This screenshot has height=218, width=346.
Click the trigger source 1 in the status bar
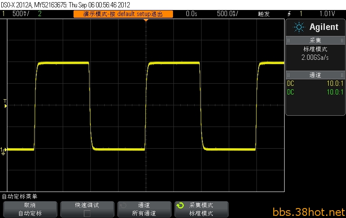click(x=301, y=14)
